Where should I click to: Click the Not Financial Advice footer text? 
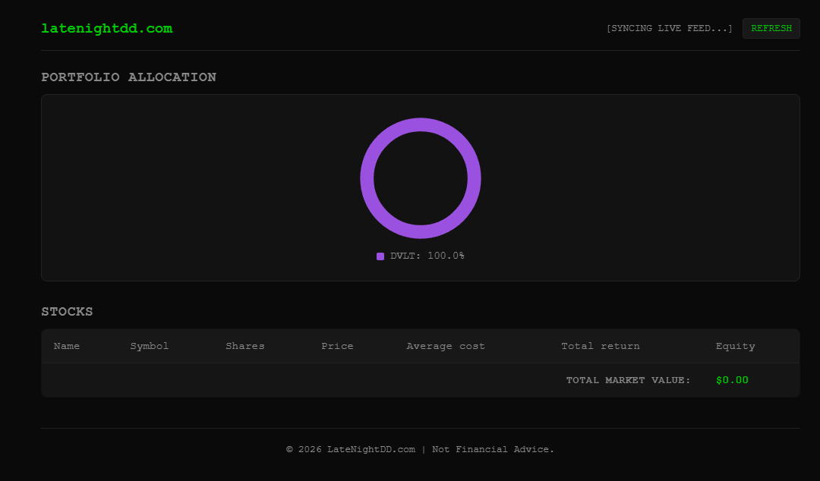[x=493, y=449]
